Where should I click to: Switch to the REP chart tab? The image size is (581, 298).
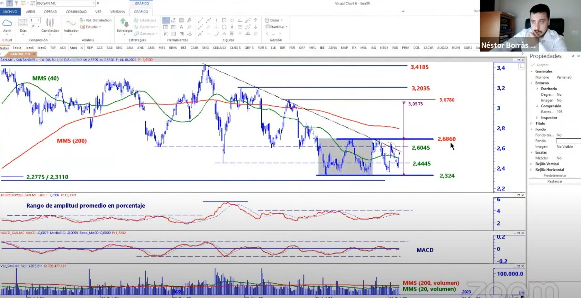(x=90, y=48)
